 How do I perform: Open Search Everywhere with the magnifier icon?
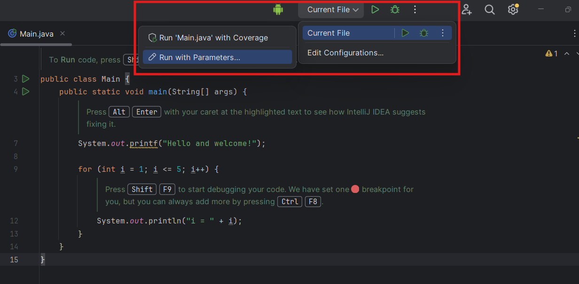point(490,9)
